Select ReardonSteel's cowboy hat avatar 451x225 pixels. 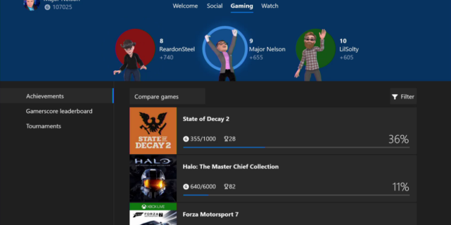tap(132, 55)
